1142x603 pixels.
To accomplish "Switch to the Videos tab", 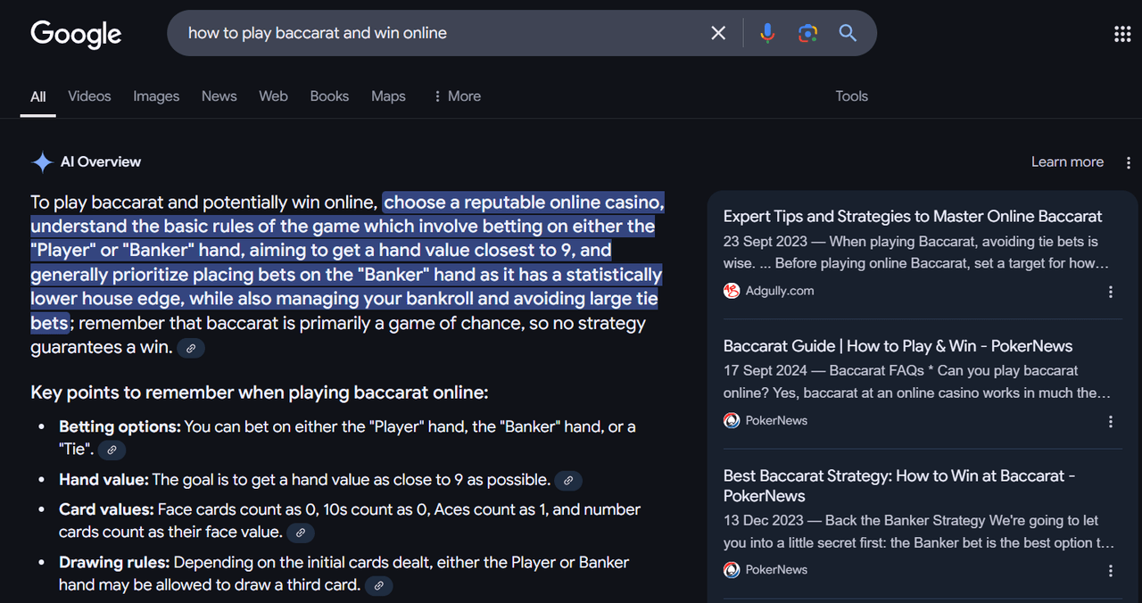I will pyautogui.click(x=89, y=96).
